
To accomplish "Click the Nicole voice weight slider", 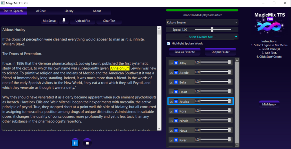I will pos(216,120).
